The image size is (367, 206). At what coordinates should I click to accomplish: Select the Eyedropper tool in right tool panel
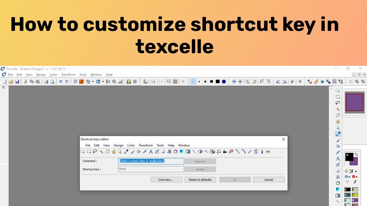[338, 134]
